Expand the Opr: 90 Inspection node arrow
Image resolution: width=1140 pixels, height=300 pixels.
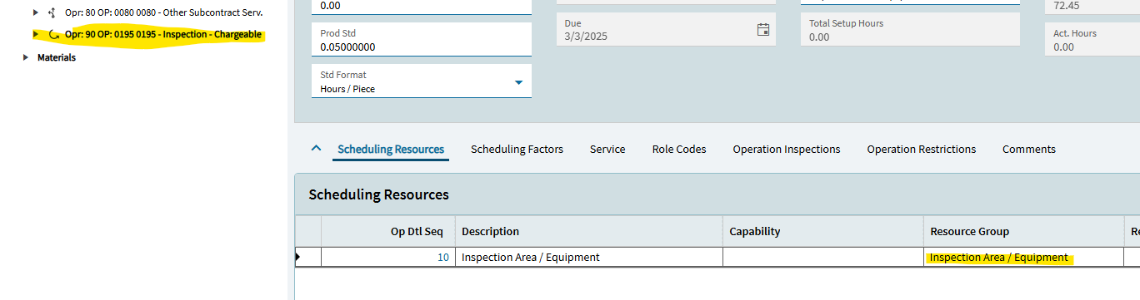click(x=35, y=35)
